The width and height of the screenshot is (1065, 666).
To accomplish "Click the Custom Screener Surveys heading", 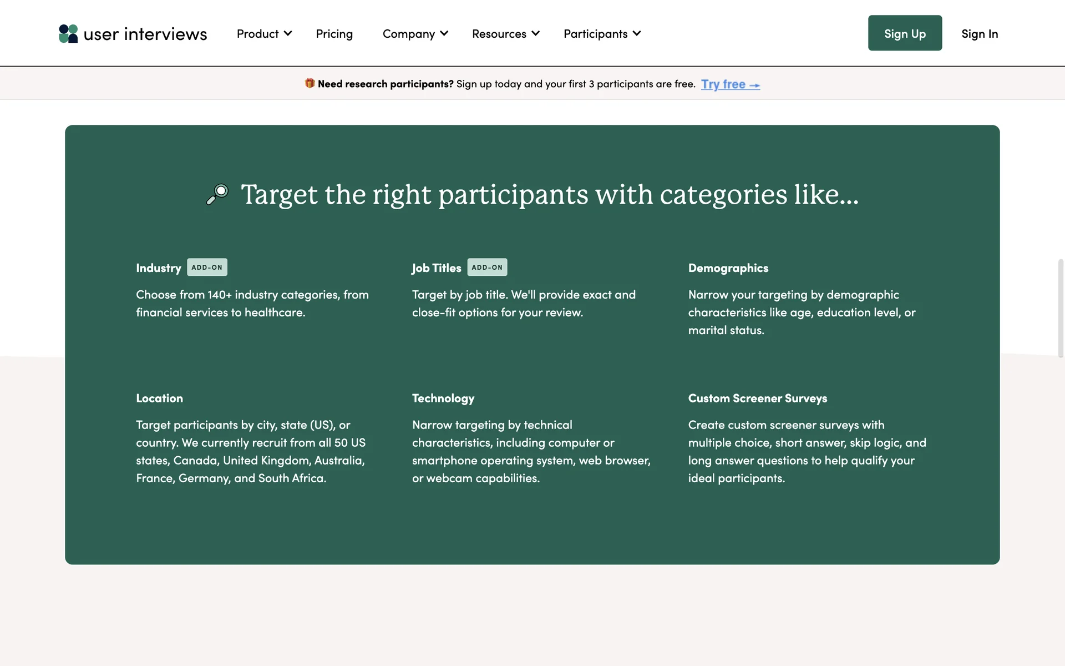I will 757,398.
